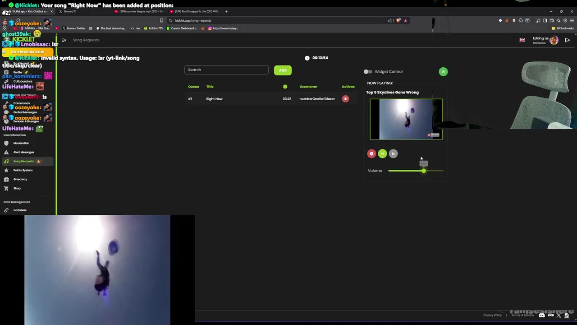
Task: Open Alert Messages in the sidebar
Action: [23, 152]
